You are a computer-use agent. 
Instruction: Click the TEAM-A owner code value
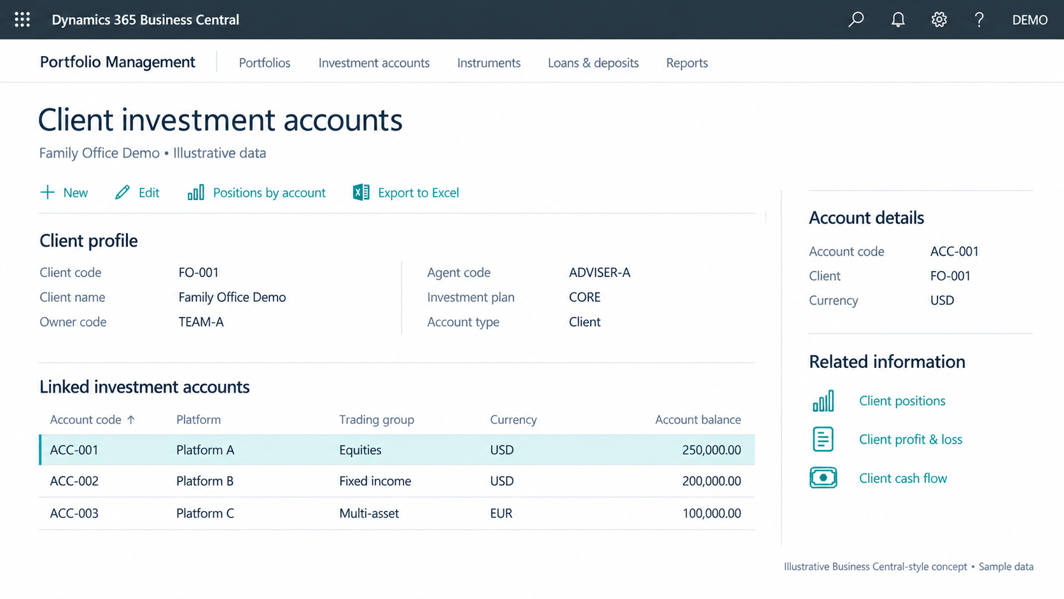[x=201, y=322]
